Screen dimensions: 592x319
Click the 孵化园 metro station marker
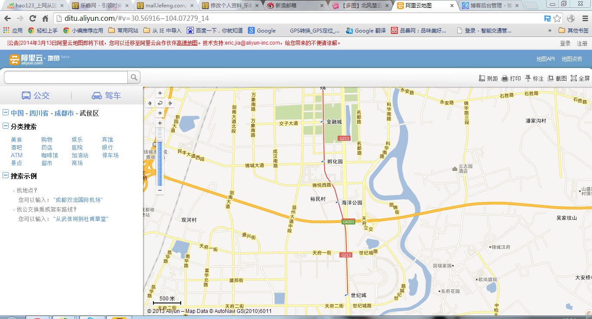tap(323, 162)
